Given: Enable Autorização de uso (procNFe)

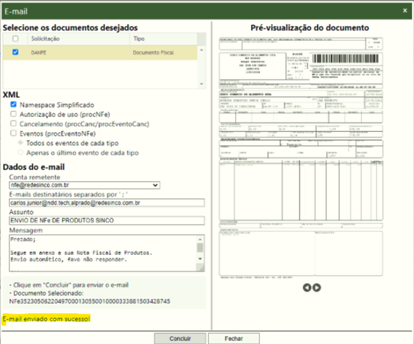Looking at the screenshot, I should (14, 114).
